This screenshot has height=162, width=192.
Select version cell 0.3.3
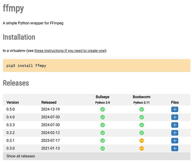pyautogui.click(x=11, y=125)
